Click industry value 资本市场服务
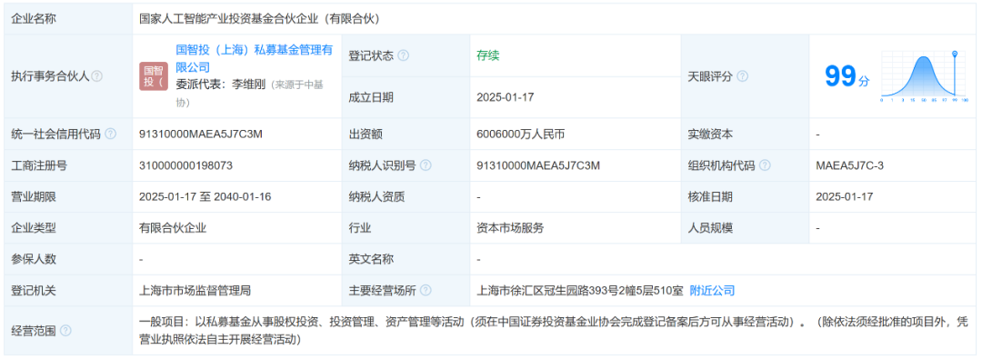Image resolution: width=982 pixels, height=359 pixels. (510, 228)
